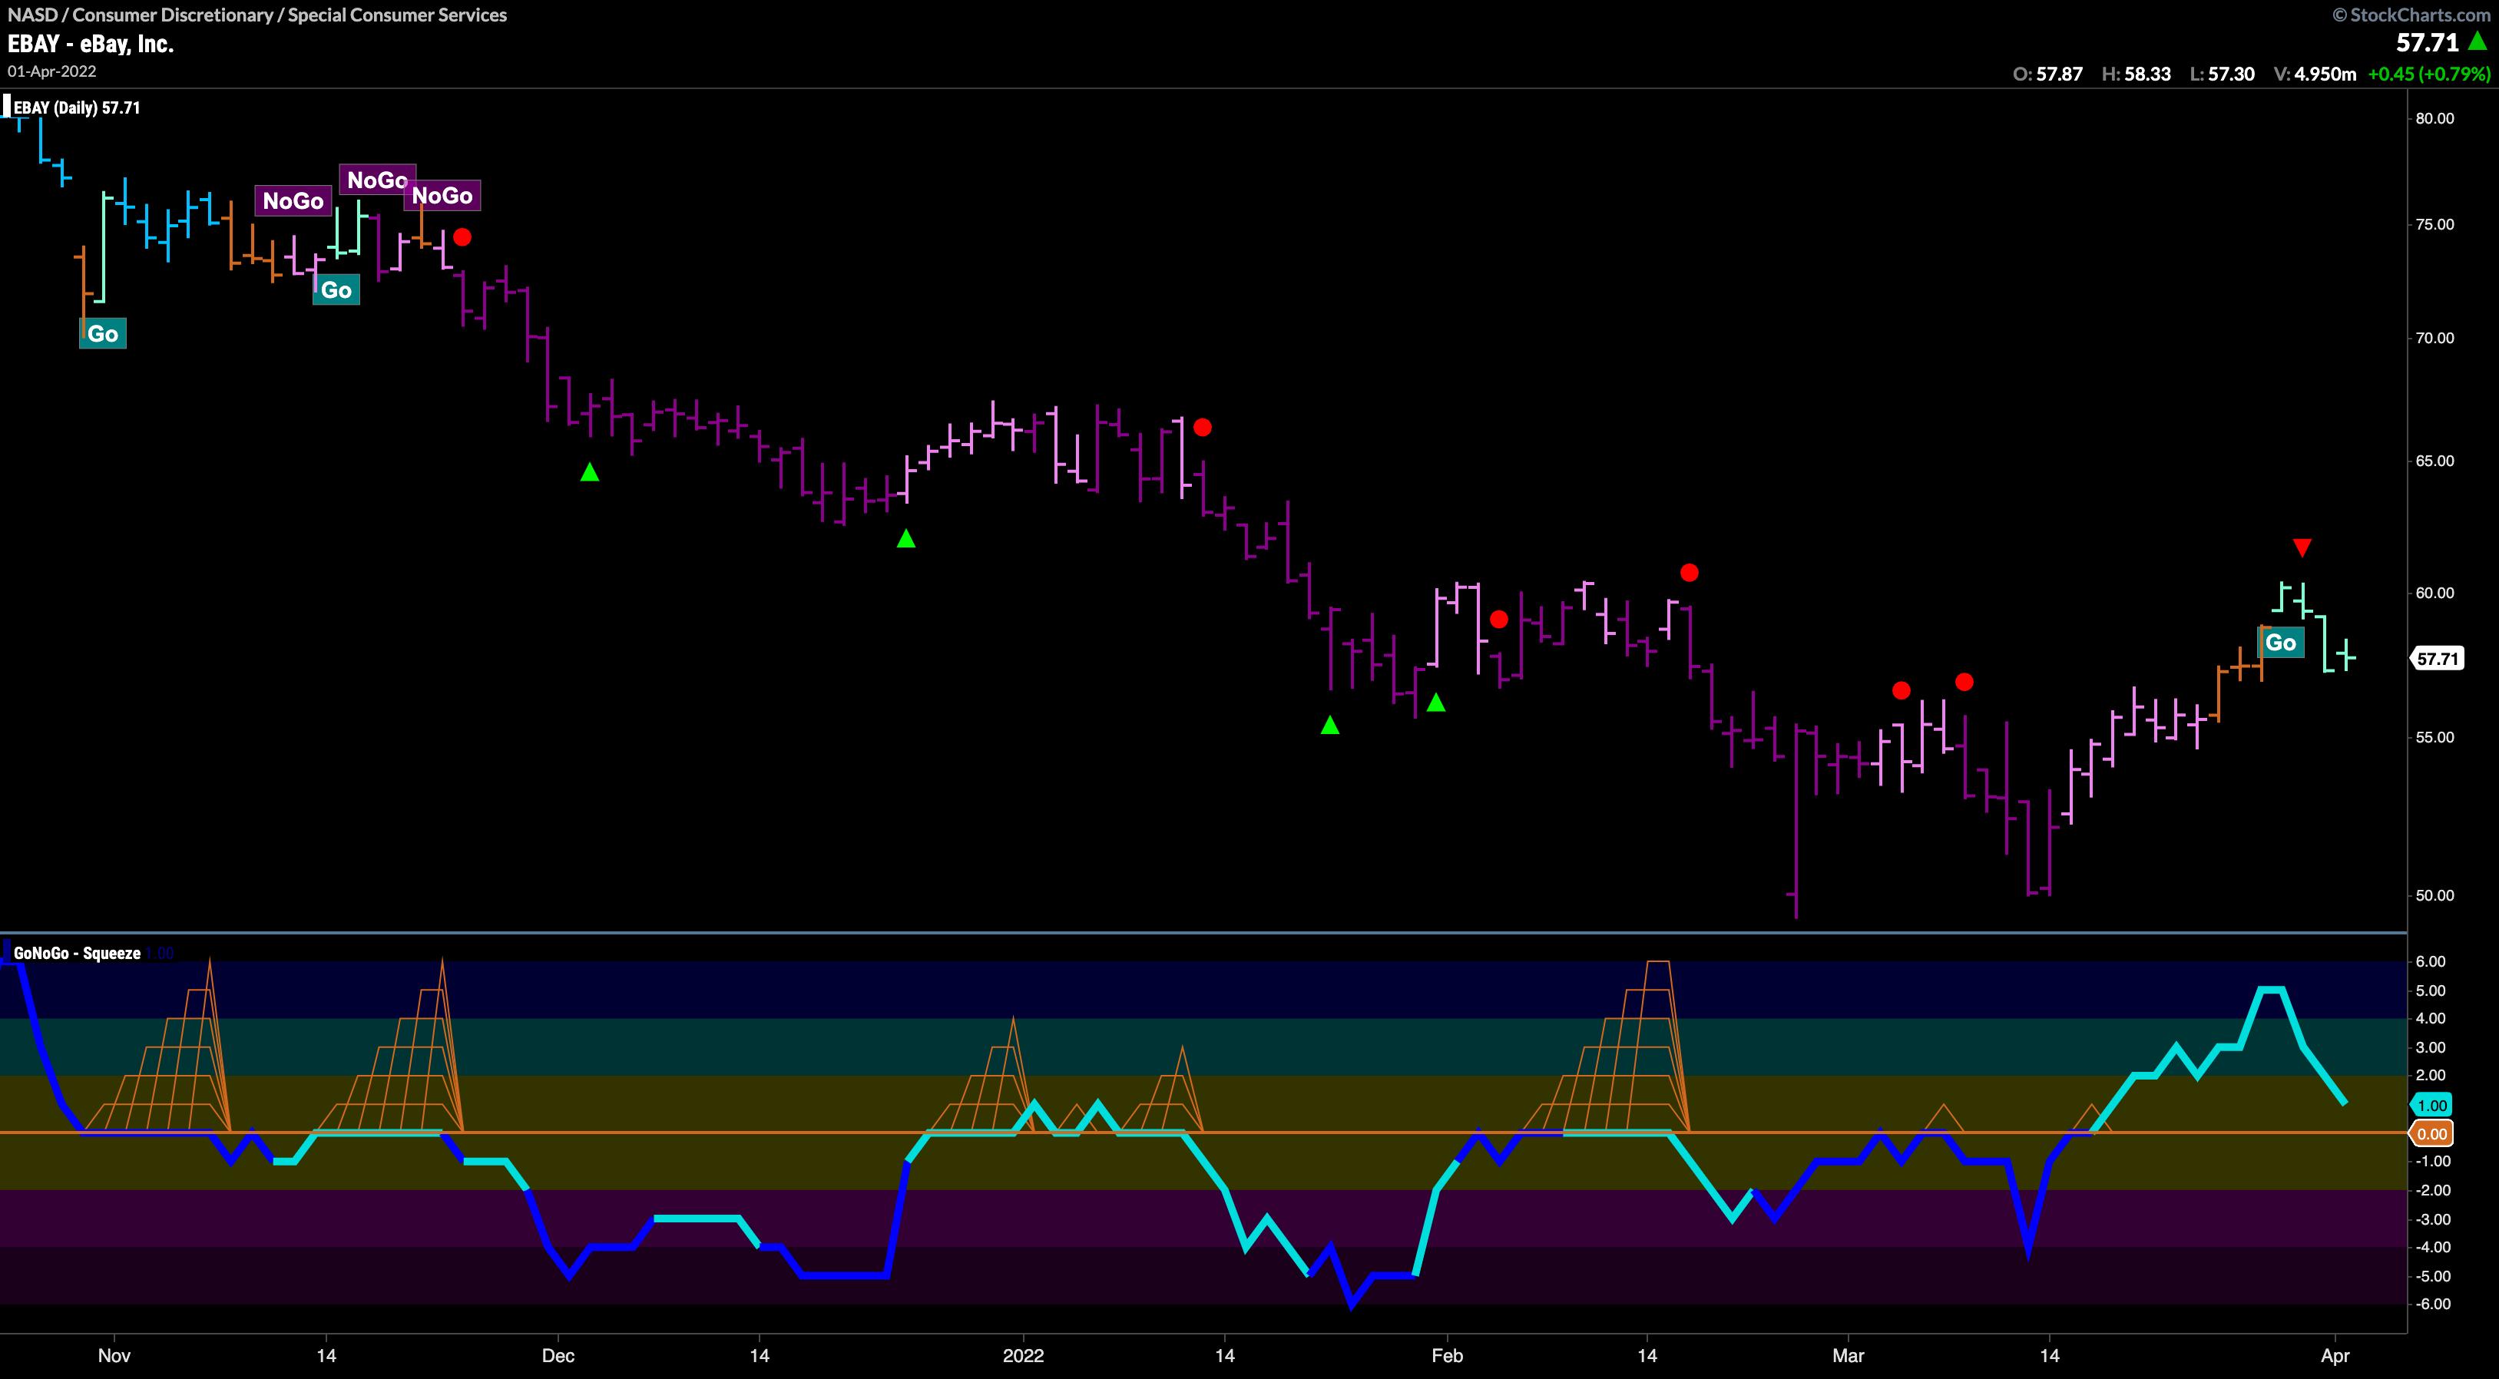Click the 57.71 price tag on right axis
Viewport: 2499px width, 1379px height.
pyautogui.click(x=2437, y=660)
